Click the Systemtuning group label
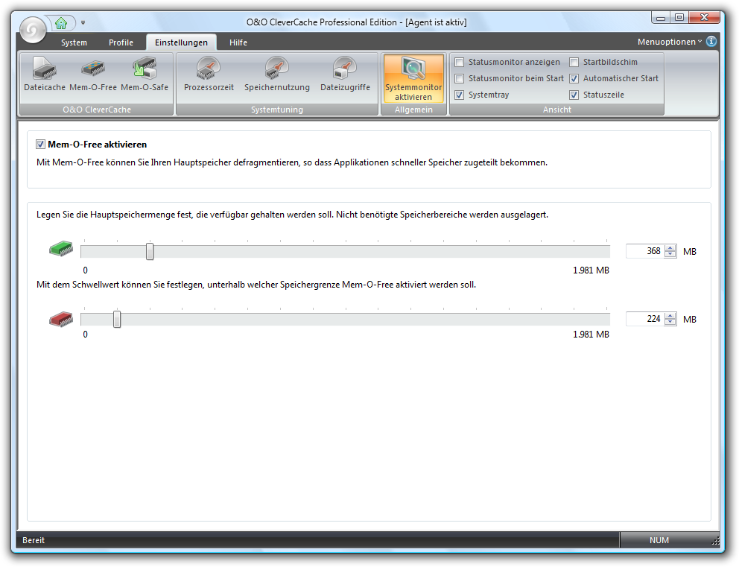 [276, 110]
